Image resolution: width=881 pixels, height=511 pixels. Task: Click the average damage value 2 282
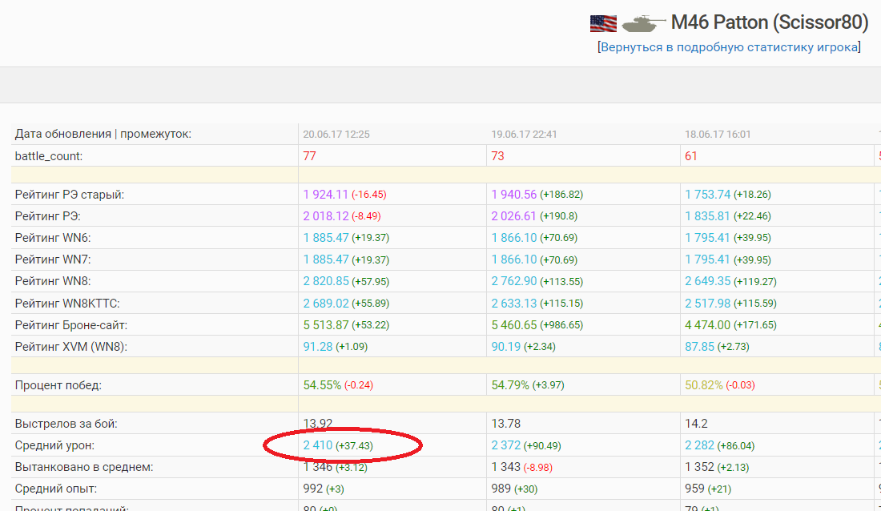pyautogui.click(x=699, y=445)
